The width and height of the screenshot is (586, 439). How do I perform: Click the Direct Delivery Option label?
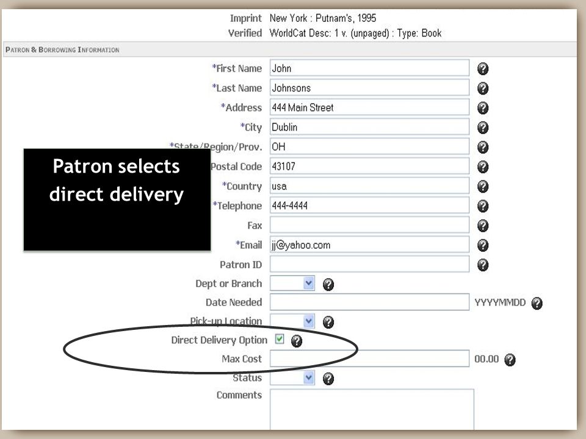click(x=219, y=340)
